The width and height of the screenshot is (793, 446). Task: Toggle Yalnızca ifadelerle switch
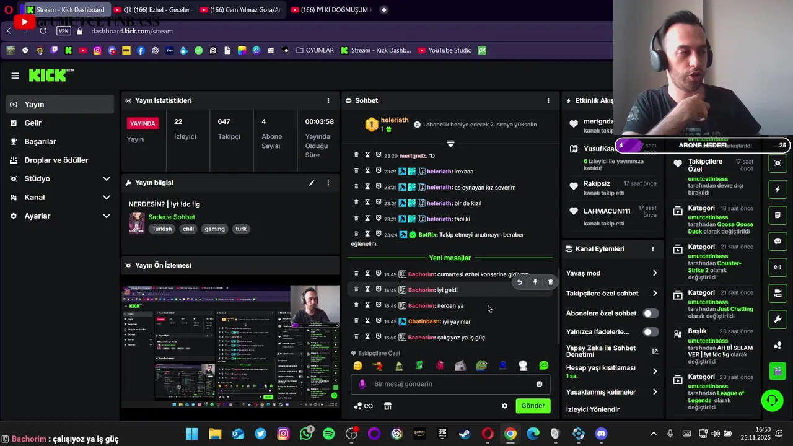click(651, 332)
